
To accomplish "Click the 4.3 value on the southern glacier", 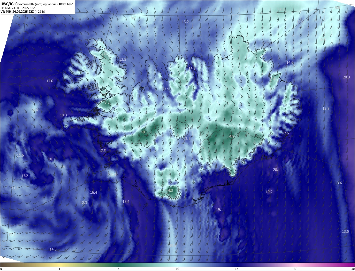I will pyautogui.click(x=170, y=190).
